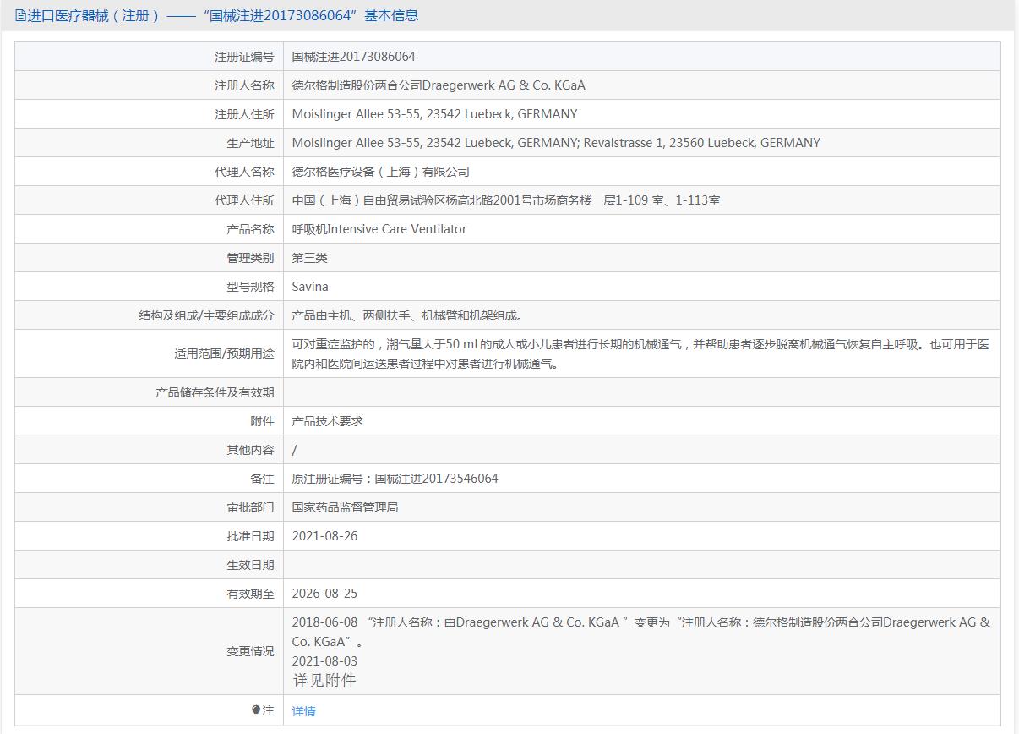Image resolution: width=1019 pixels, height=734 pixels.
Task: Click the 批准日期 label
Action: tap(250, 536)
